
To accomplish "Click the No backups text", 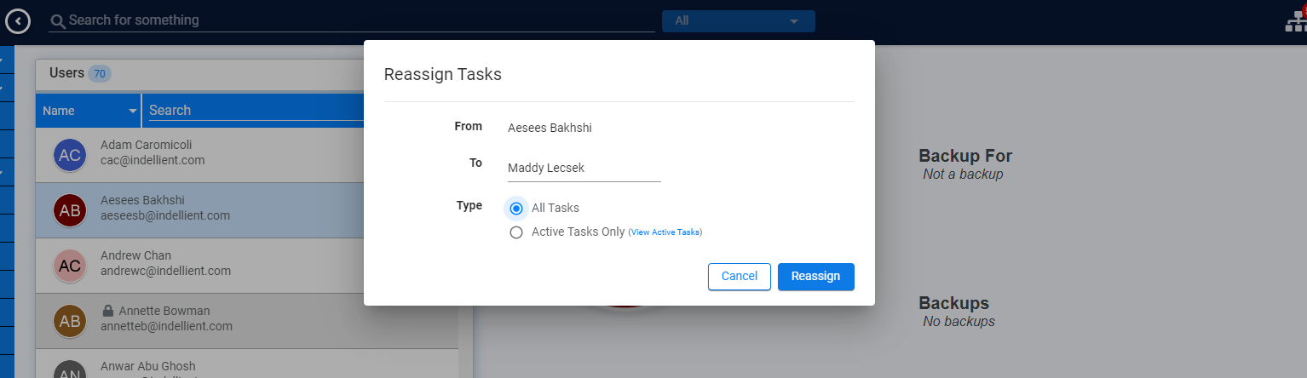I will coord(959,322).
